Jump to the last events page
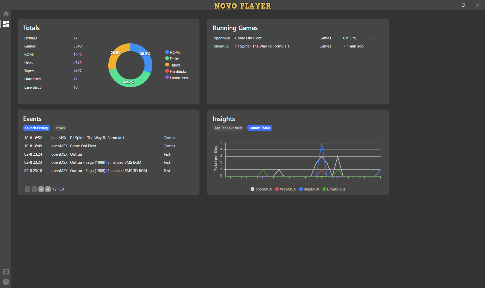The width and height of the screenshot is (485, 288). click(48, 189)
